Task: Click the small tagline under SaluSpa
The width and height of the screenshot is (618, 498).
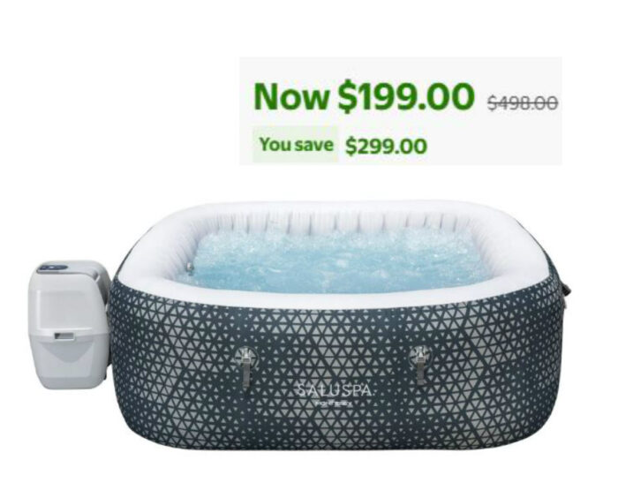Action: tap(334, 404)
